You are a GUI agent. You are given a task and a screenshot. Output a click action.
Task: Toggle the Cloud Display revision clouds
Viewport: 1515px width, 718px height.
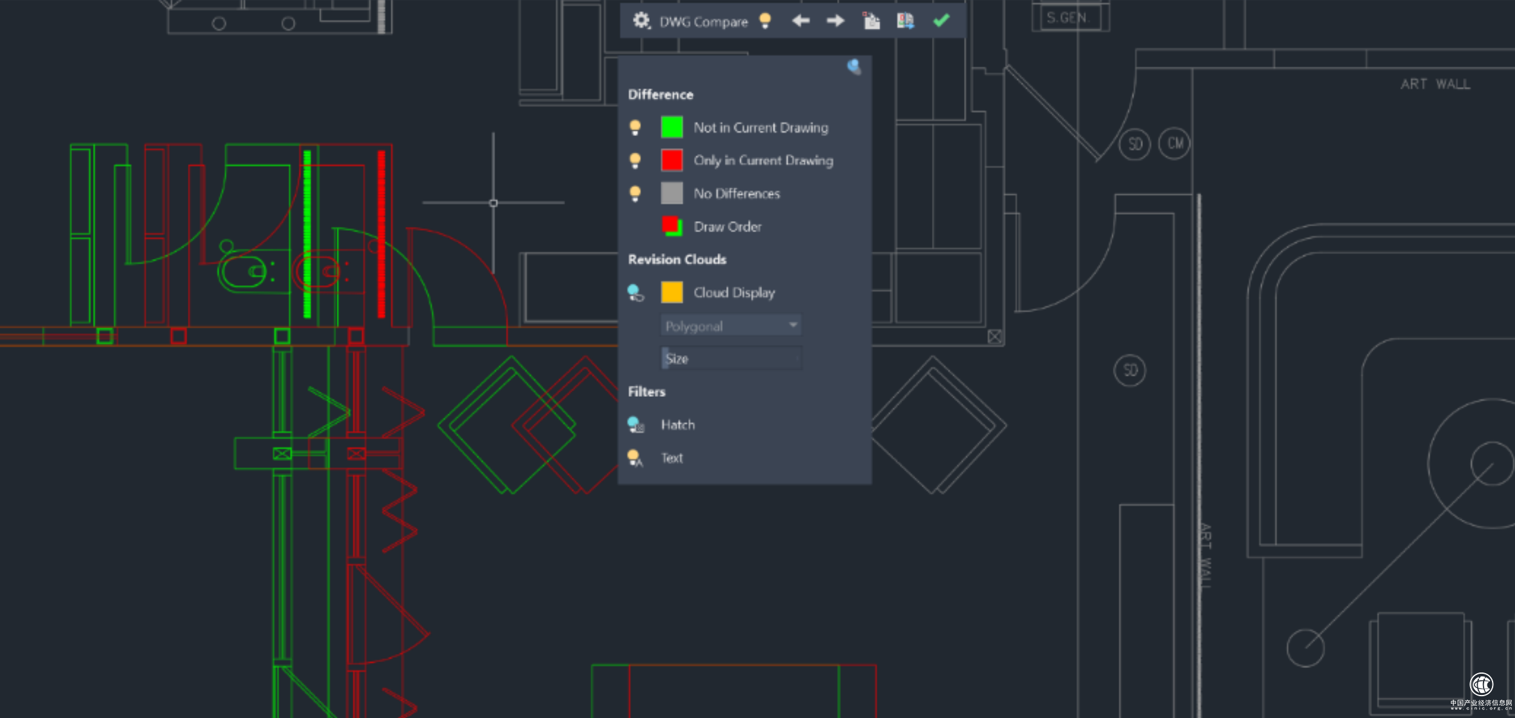point(635,293)
